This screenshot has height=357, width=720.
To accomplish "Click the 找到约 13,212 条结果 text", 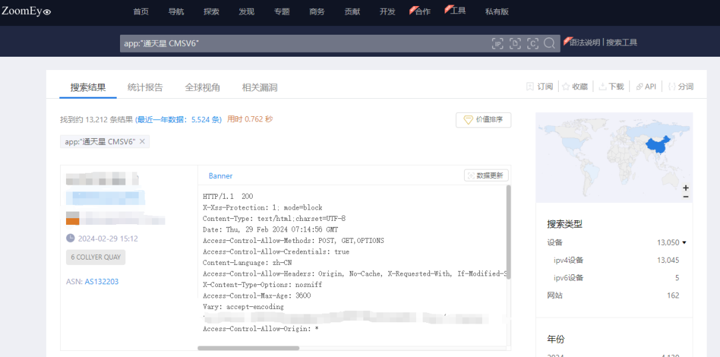I will pyautogui.click(x=97, y=119).
